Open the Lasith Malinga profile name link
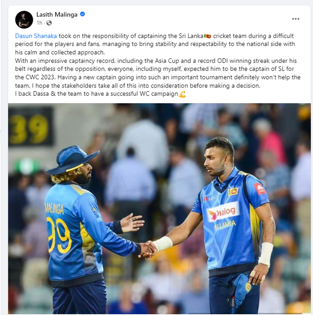The height and width of the screenshot is (315, 313). point(57,14)
